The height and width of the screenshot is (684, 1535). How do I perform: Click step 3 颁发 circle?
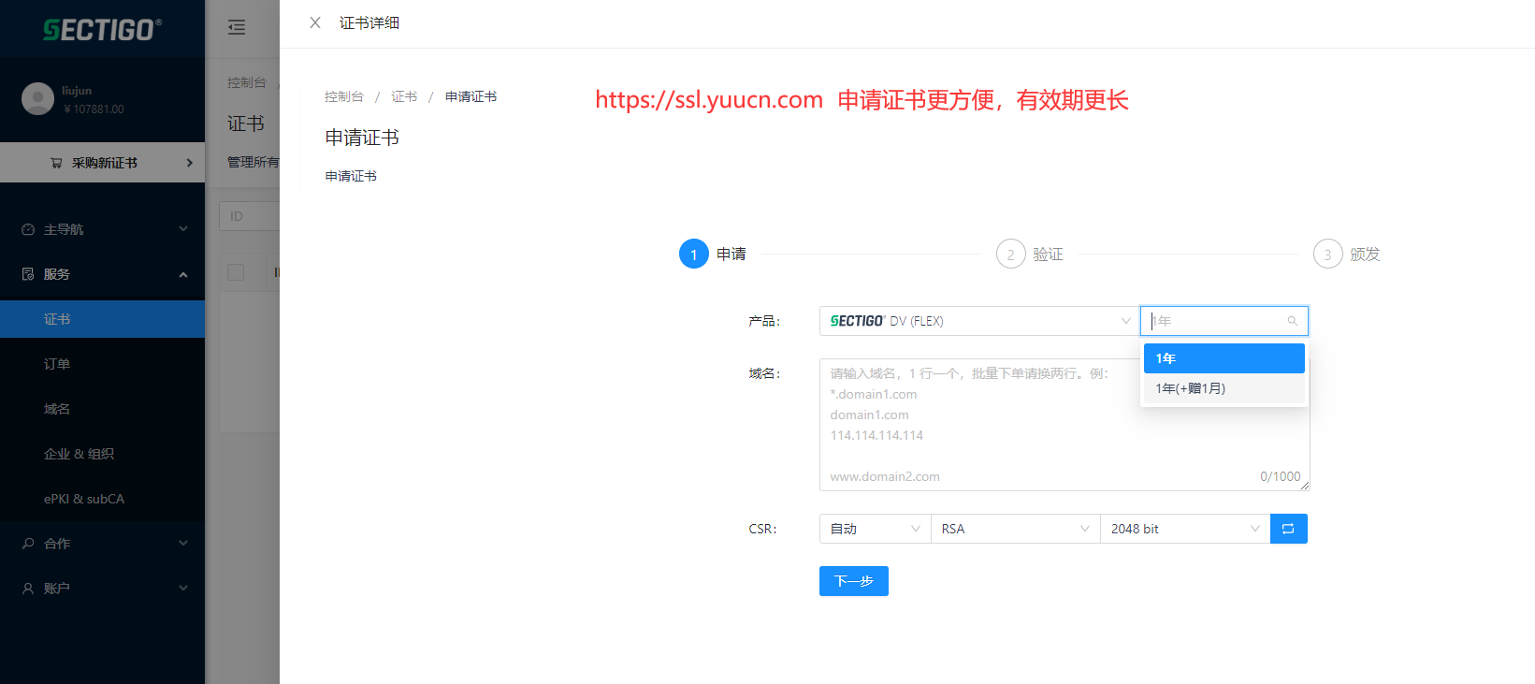pyautogui.click(x=1327, y=254)
